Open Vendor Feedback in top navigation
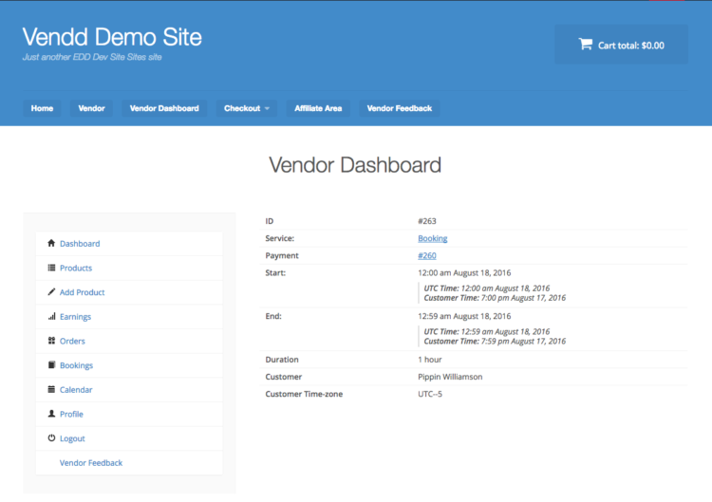 coord(399,108)
